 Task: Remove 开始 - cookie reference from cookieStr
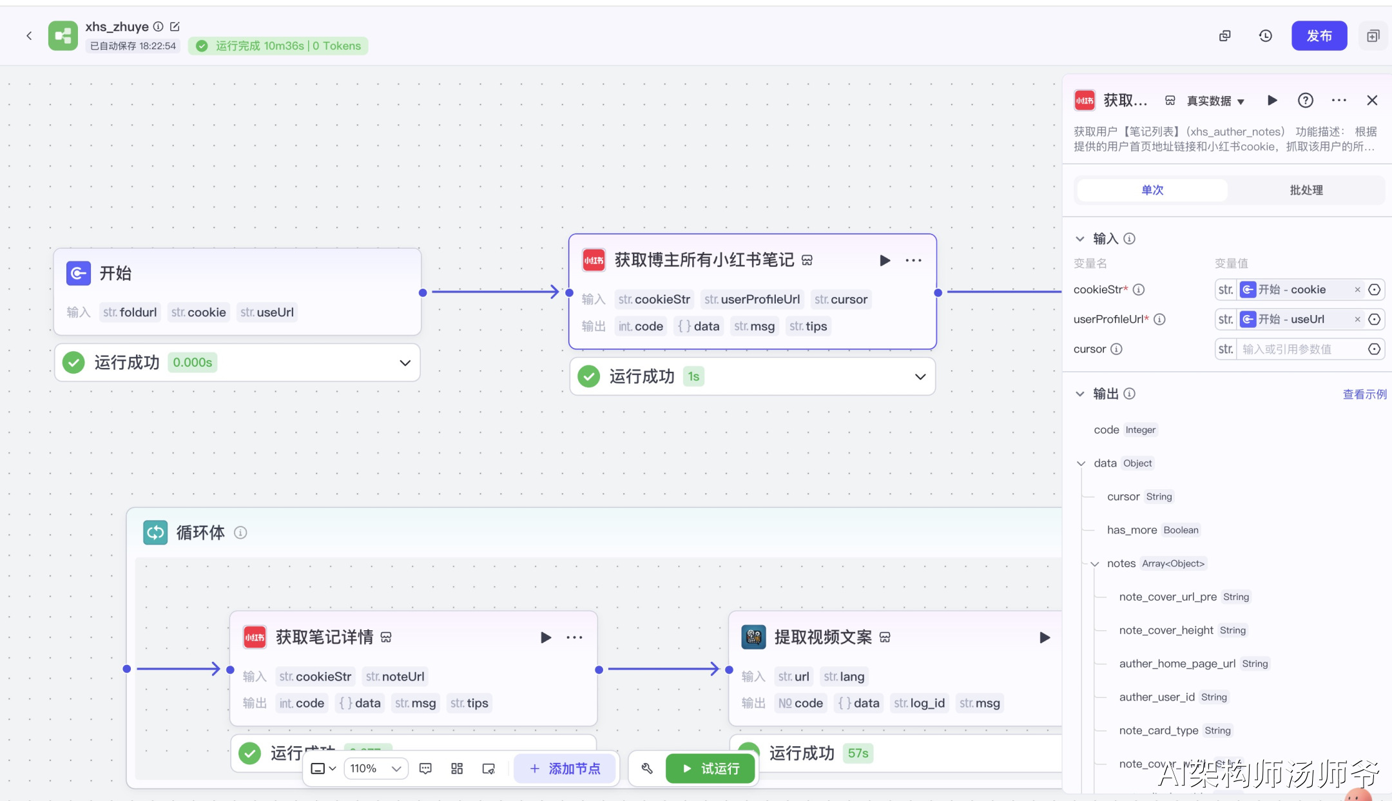click(x=1357, y=290)
